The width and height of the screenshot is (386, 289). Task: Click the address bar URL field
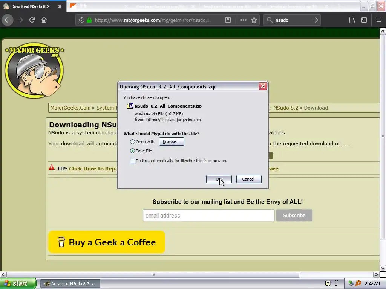point(153,20)
